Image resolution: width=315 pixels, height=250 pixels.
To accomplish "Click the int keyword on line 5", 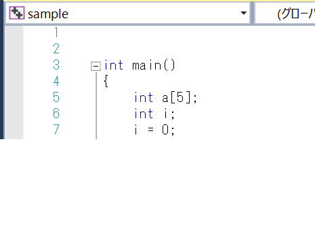I will coord(144,98).
